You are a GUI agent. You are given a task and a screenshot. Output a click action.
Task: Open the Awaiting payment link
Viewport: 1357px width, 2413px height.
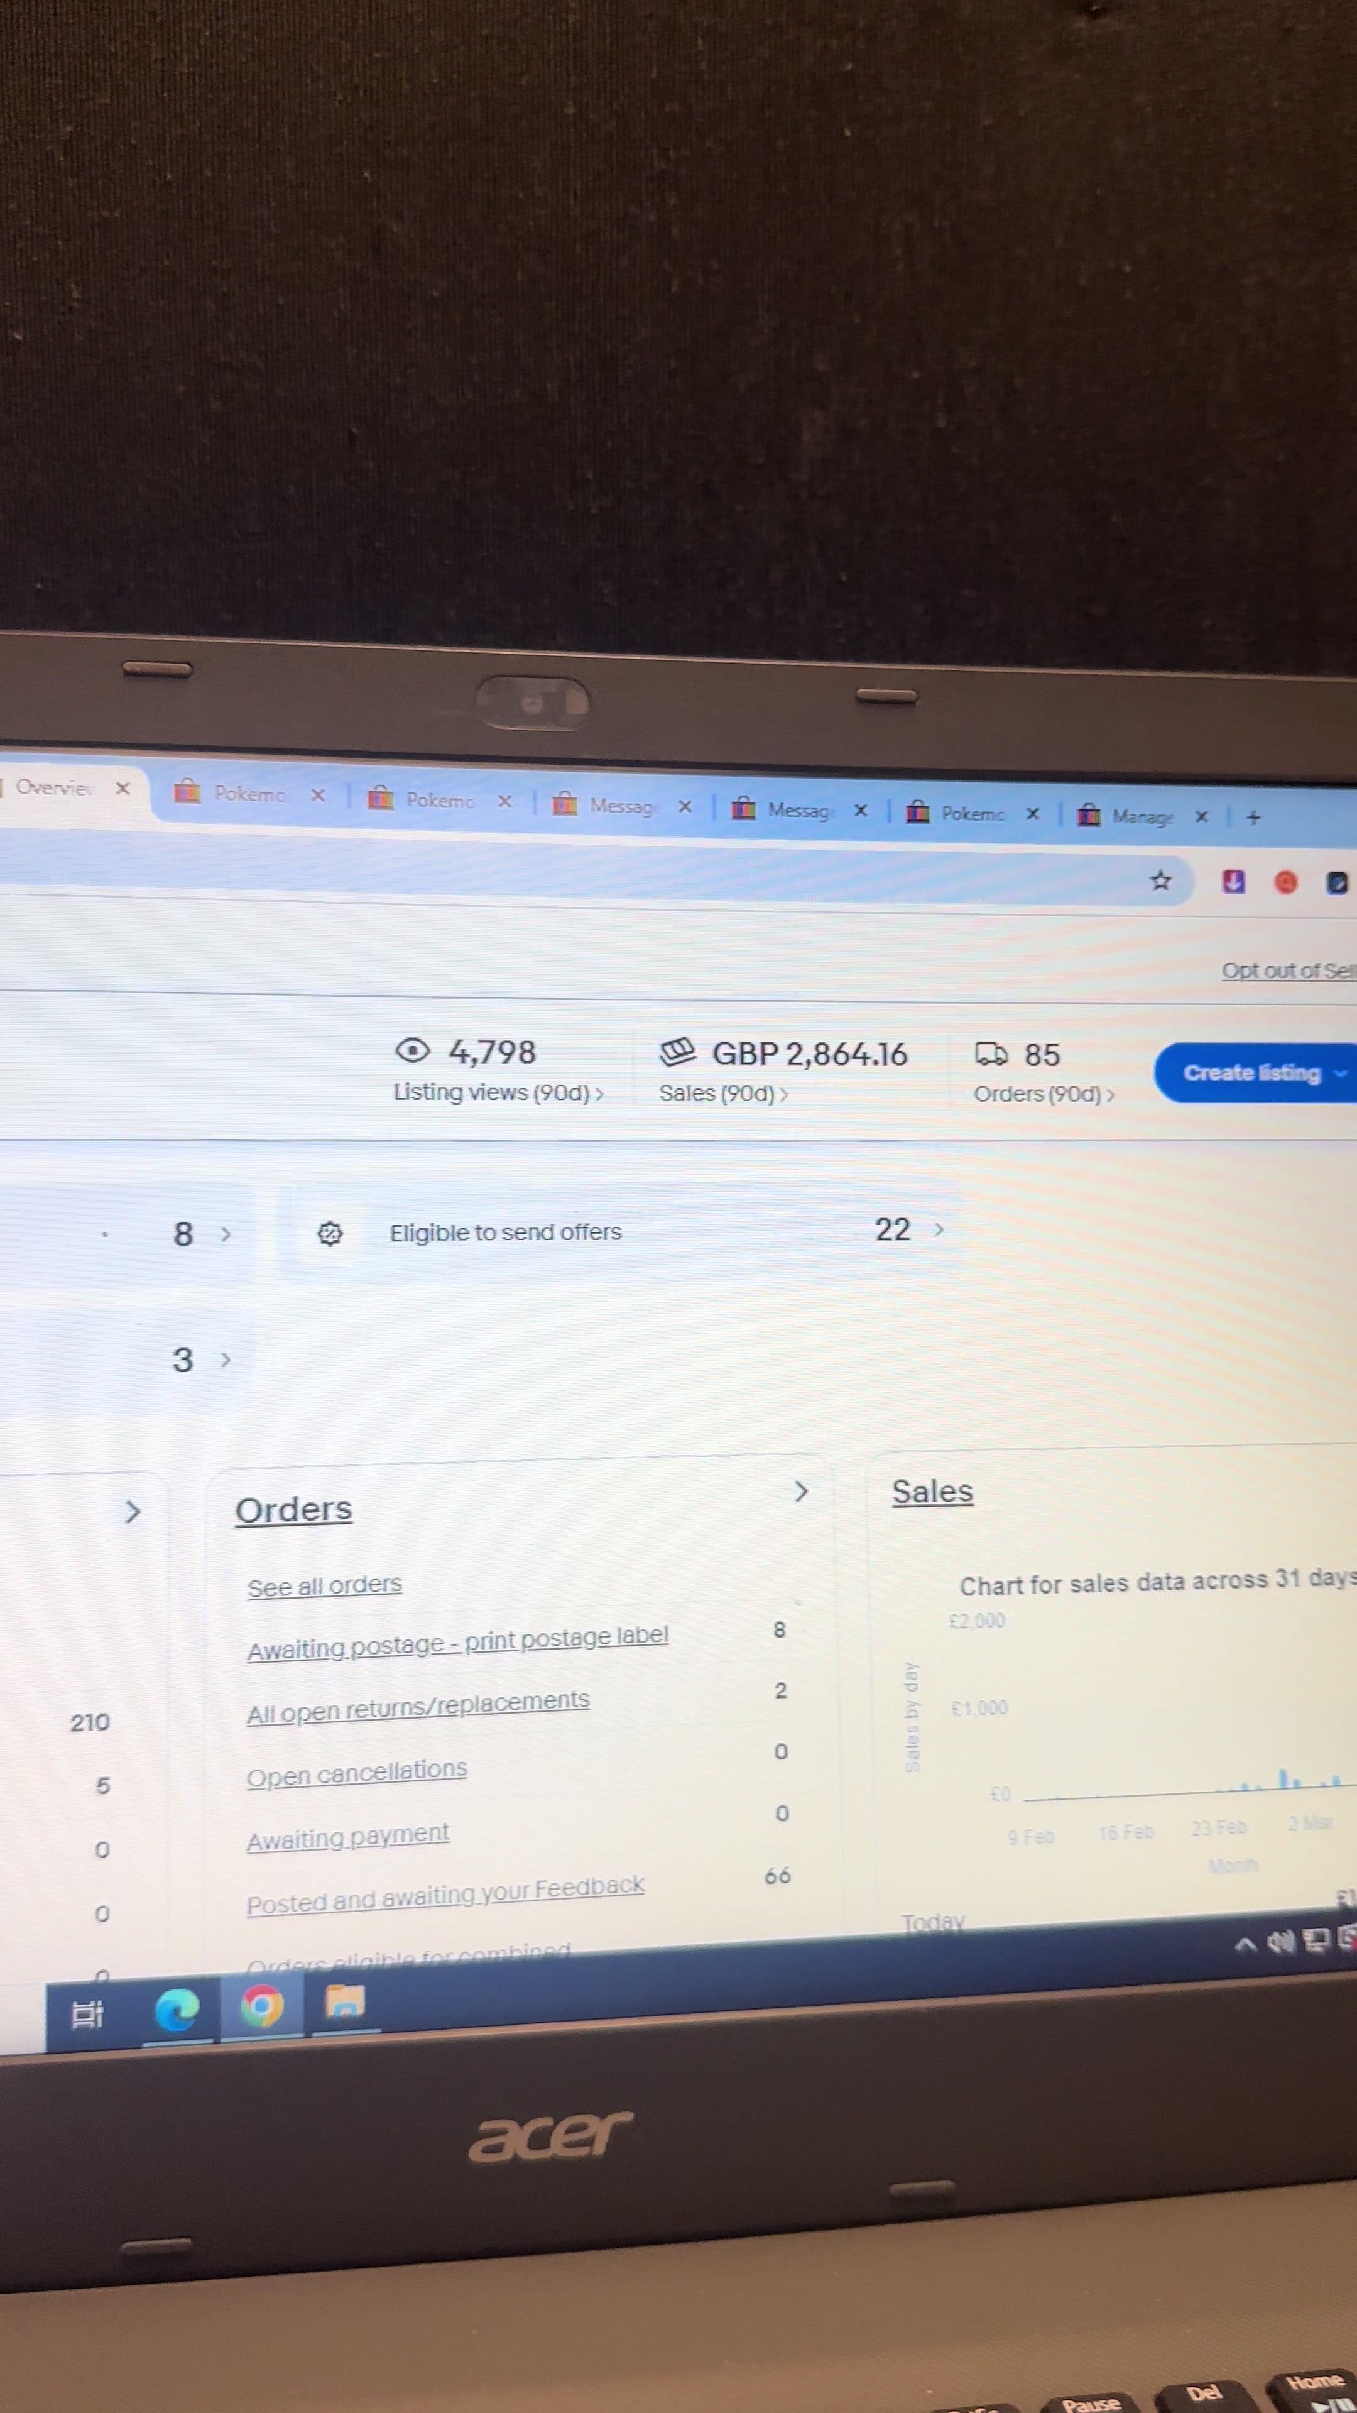(347, 1836)
